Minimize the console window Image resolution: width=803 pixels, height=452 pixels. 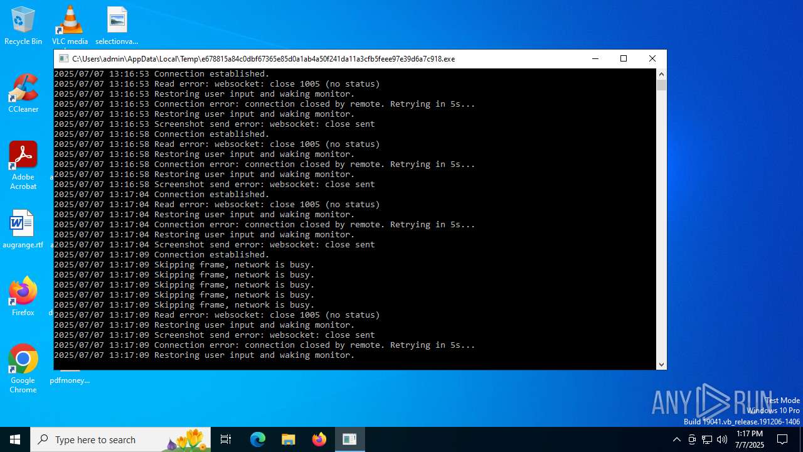pyautogui.click(x=595, y=58)
